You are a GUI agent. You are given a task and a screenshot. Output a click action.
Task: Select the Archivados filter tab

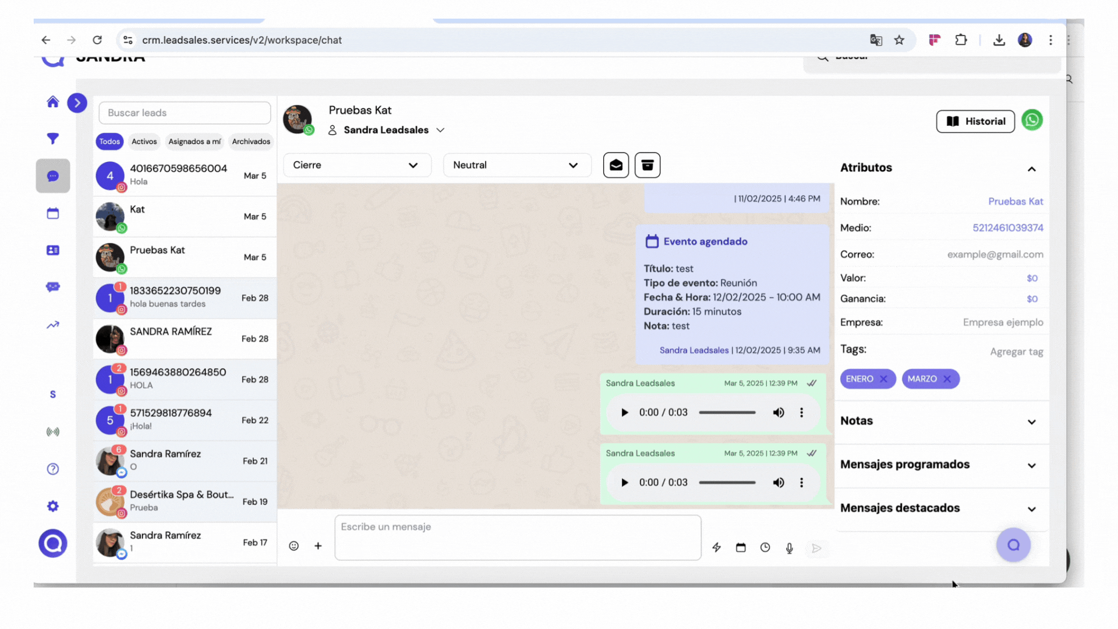251,142
